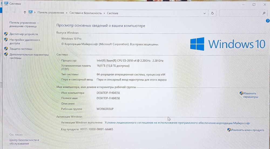This screenshot has height=149, width=270.
Task: Click inside the search input field
Action: [x=240, y=13]
